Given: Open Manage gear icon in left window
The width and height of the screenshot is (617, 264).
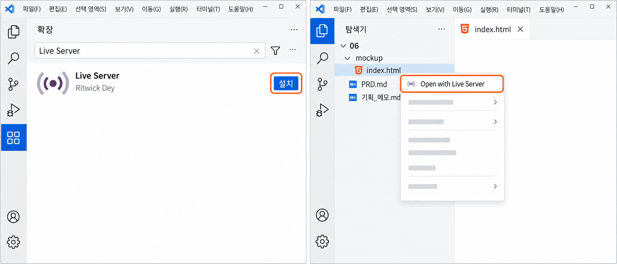Looking at the screenshot, I should [13, 242].
